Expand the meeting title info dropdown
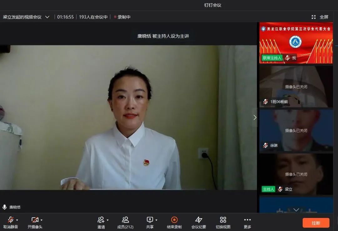Image resolution: width=338 pixels, height=231 pixels. coord(47,17)
